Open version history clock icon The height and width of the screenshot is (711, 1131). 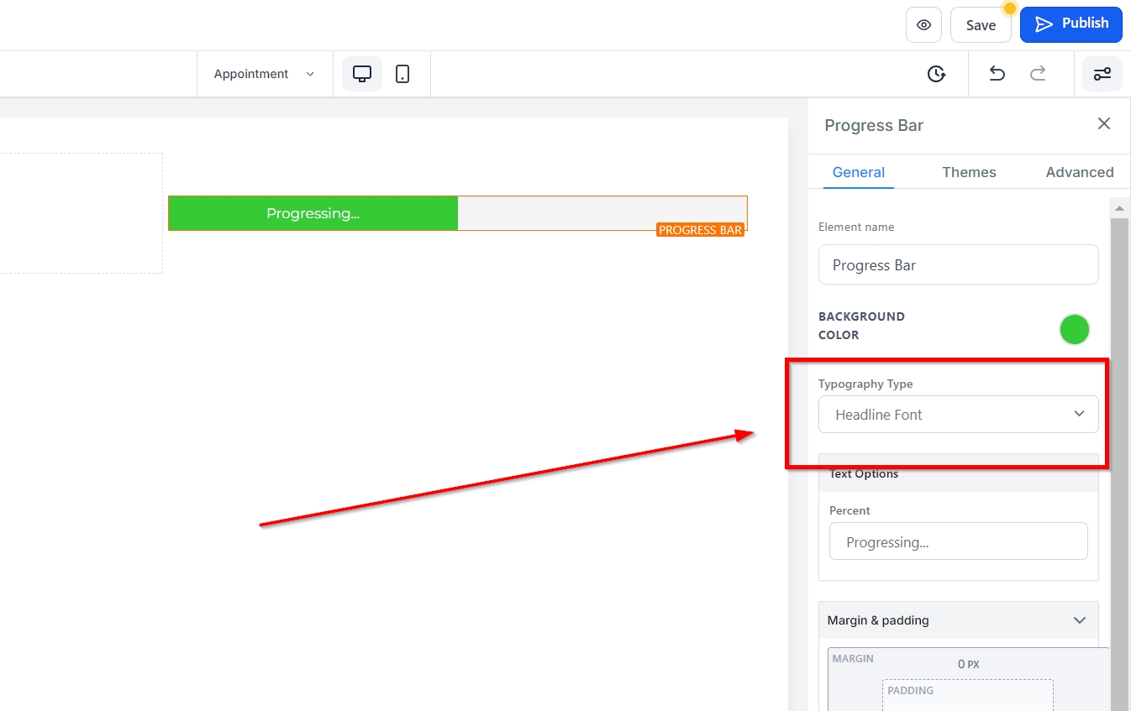(936, 74)
